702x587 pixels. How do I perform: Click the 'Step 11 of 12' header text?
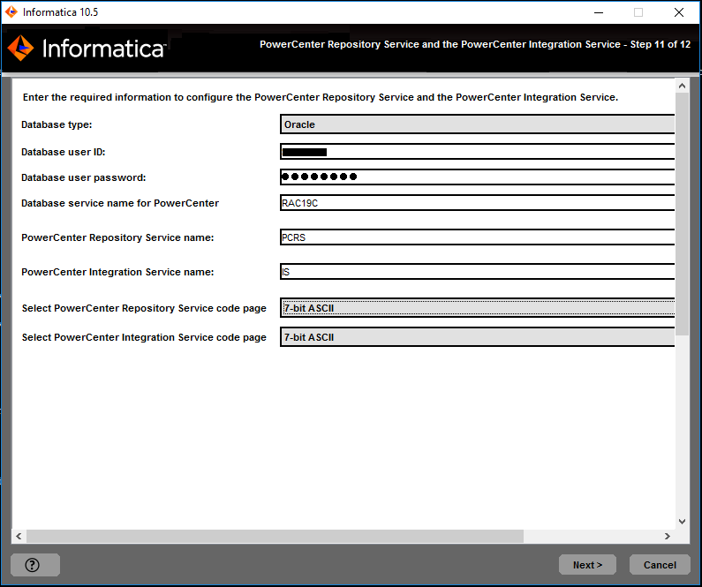pyautogui.click(x=660, y=44)
